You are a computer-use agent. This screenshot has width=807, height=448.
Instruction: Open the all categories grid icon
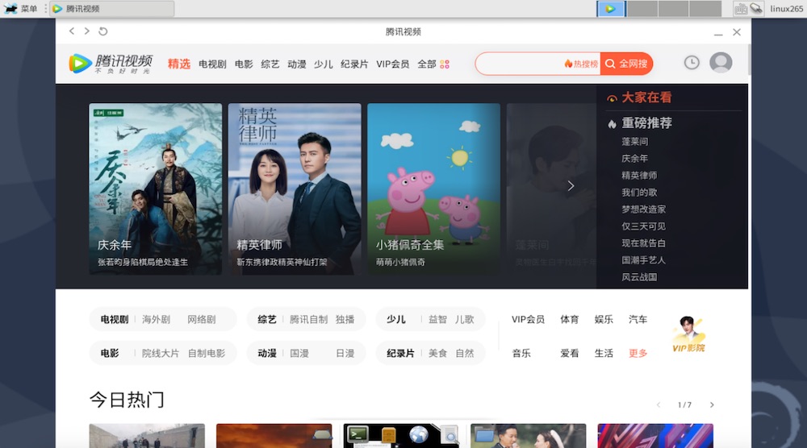point(445,64)
